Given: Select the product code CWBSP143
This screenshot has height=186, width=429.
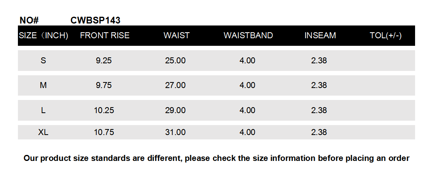Looking at the screenshot, I should coord(95,20).
